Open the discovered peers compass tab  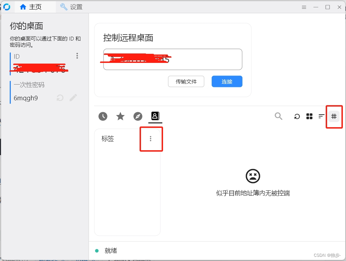point(138,116)
